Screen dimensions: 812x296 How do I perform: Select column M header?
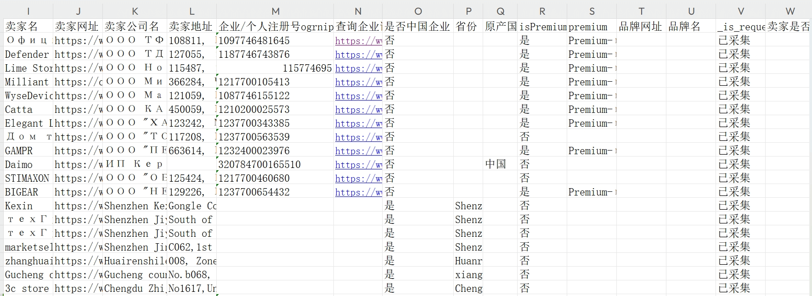pos(275,11)
